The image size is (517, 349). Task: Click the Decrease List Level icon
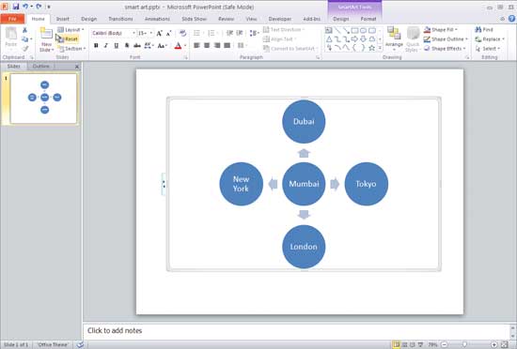pos(229,33)
